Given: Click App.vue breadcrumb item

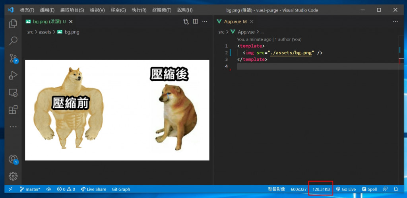Looking at the screenshot, I should tap(243, 32).
